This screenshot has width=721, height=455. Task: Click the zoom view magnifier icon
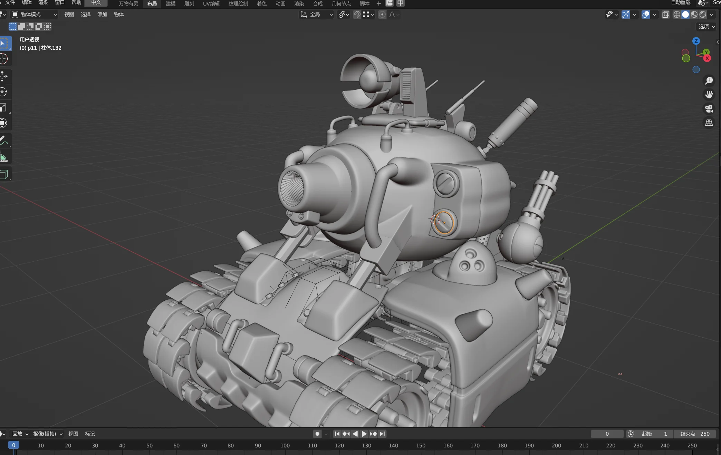709,81
